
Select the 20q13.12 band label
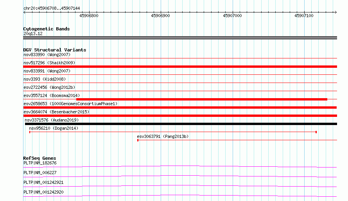click(33, 33)
